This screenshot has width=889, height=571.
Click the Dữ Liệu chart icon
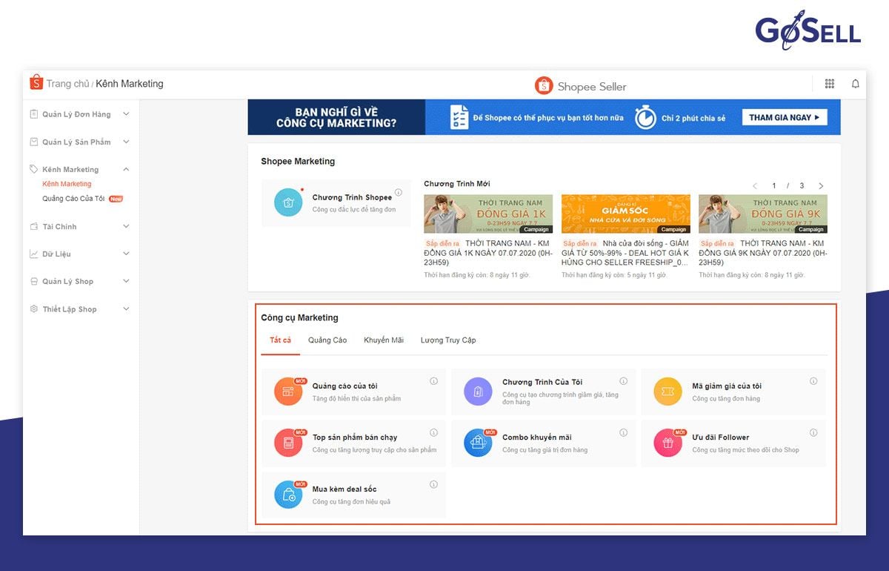point(33,254)
